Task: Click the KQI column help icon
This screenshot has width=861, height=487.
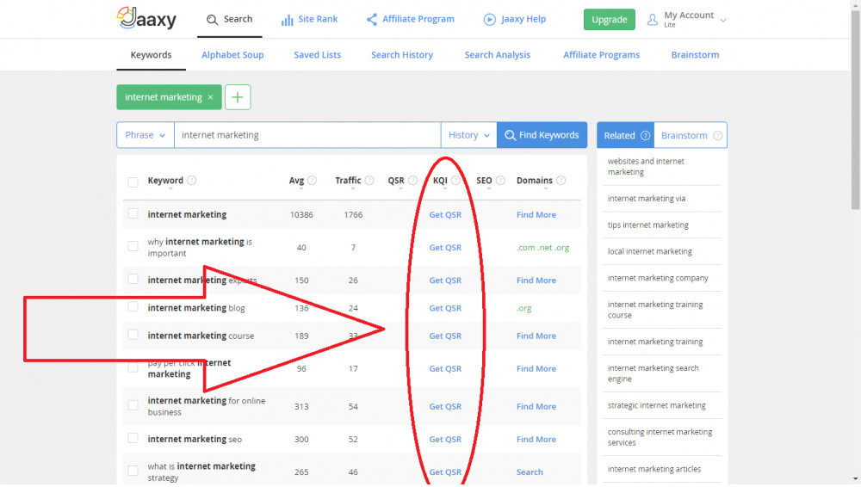Action: pyautogui.click(x=455, y=180)
